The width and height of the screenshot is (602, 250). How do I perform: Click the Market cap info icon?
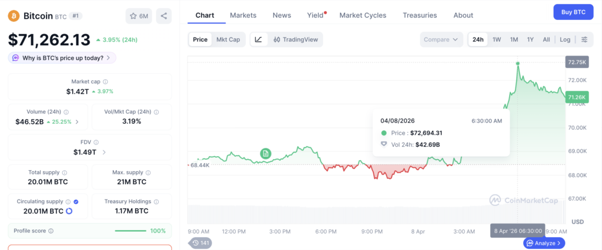tap(106, 82)
